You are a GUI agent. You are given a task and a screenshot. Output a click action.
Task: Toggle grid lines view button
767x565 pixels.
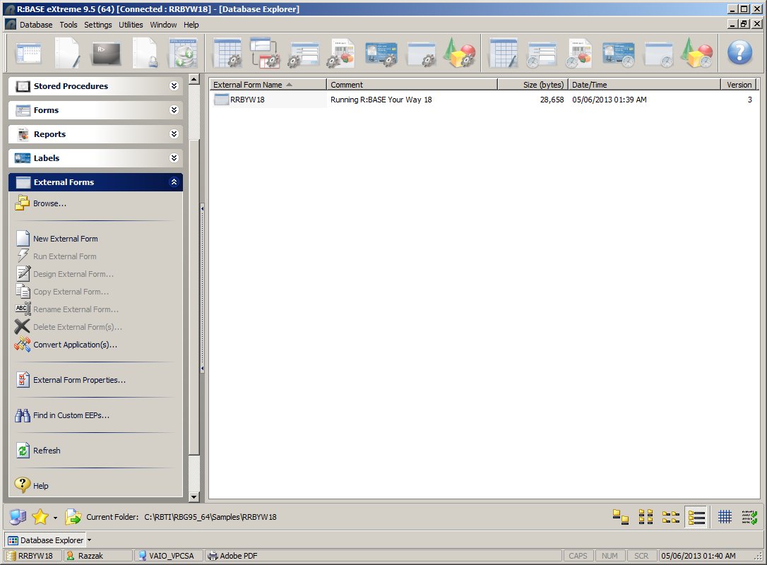(725, 517)
